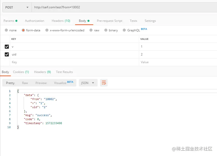Viewport: 217px width, 156px height.
Task: Click the "code" key in response
Action: pyautogui.click(x=29, y=119)
